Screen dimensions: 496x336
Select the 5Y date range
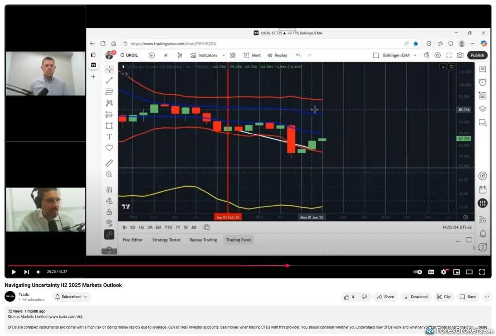click(186, 227)
